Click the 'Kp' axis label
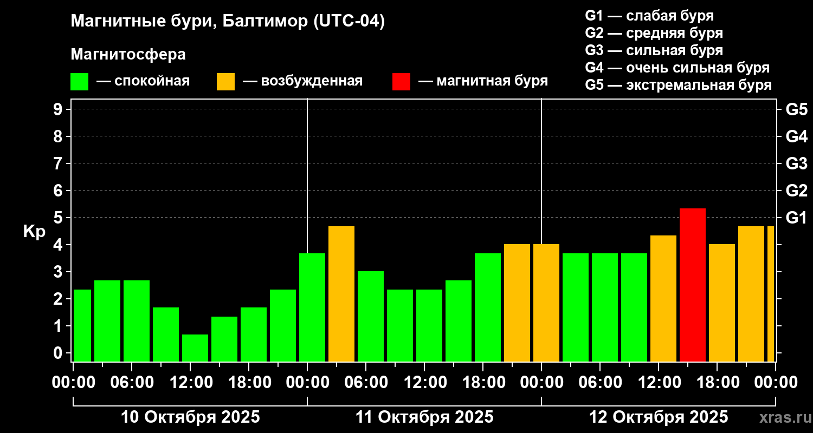Viewport: 813px width, 433px height. coord(34,232)
